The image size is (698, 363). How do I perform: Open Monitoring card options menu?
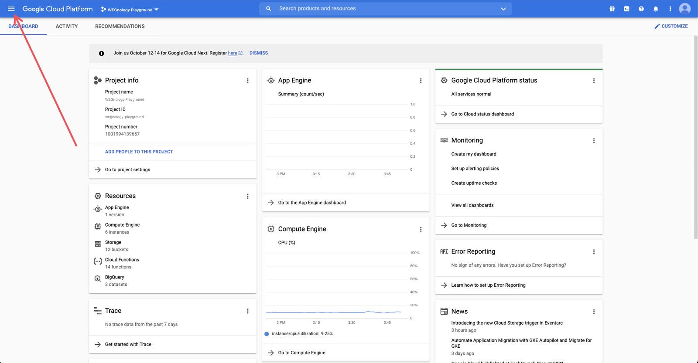(x=594, y=141)
